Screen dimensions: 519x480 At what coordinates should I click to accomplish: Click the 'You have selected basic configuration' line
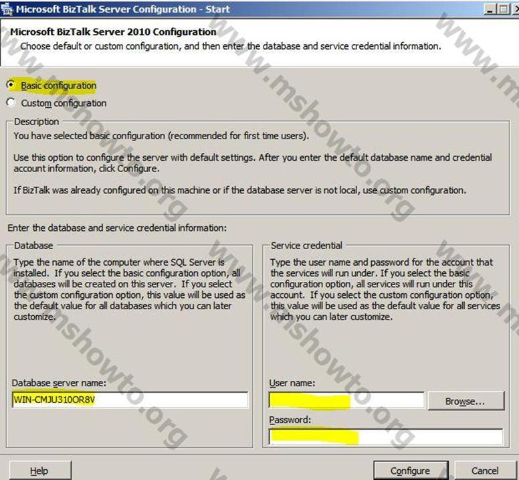tap(161, 136)
